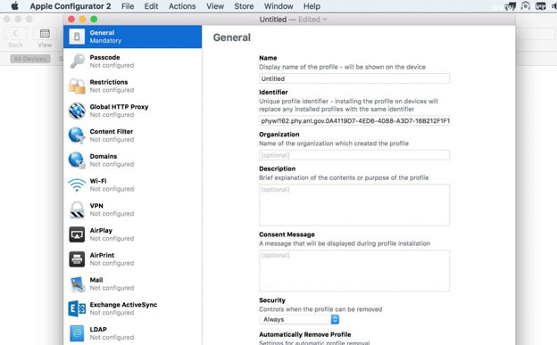This screenshot has height=345, width=557.
Task: Click the All Devices button in background window
Action: (x=30, y=59)
